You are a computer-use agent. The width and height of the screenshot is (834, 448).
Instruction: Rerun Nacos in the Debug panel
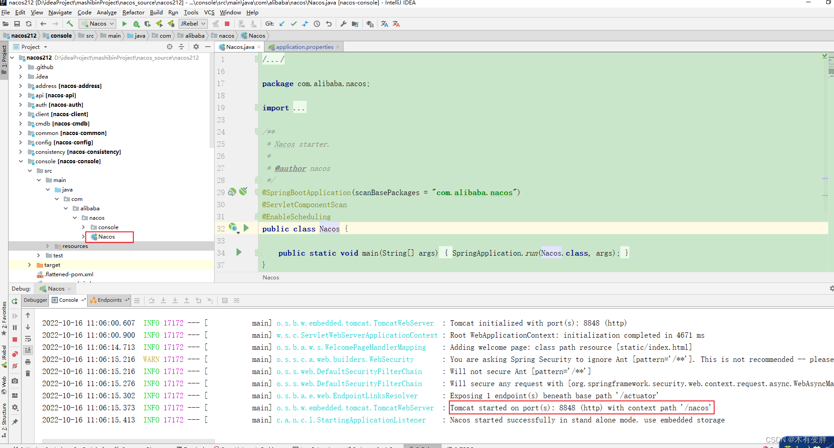point(15,301)
